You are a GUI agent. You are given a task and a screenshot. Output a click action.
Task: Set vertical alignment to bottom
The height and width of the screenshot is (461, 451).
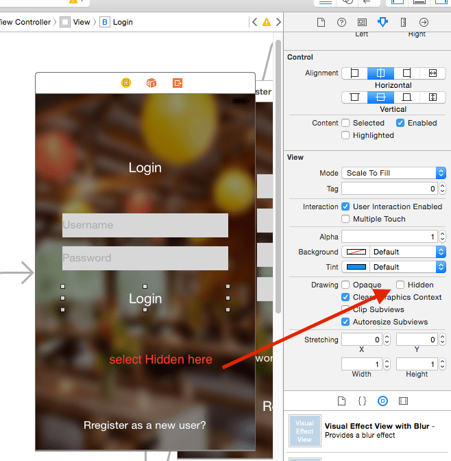(x=406, y=97)
